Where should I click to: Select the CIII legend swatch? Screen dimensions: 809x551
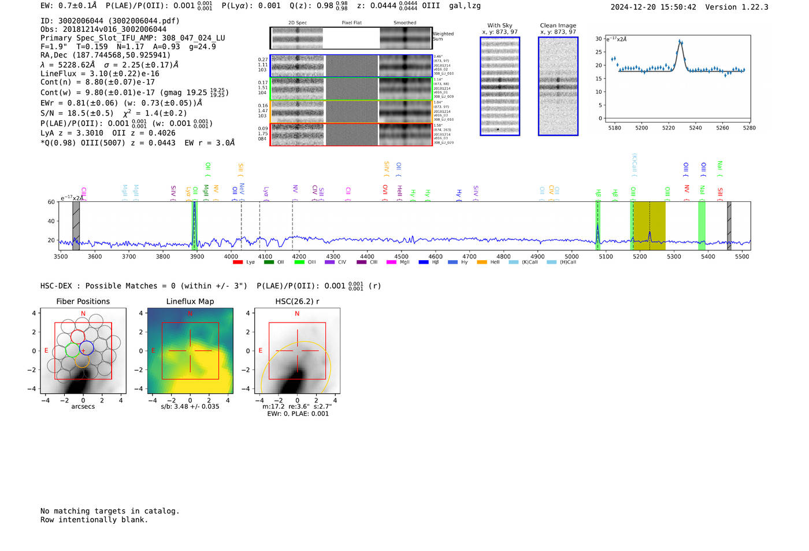click(362, 262)
